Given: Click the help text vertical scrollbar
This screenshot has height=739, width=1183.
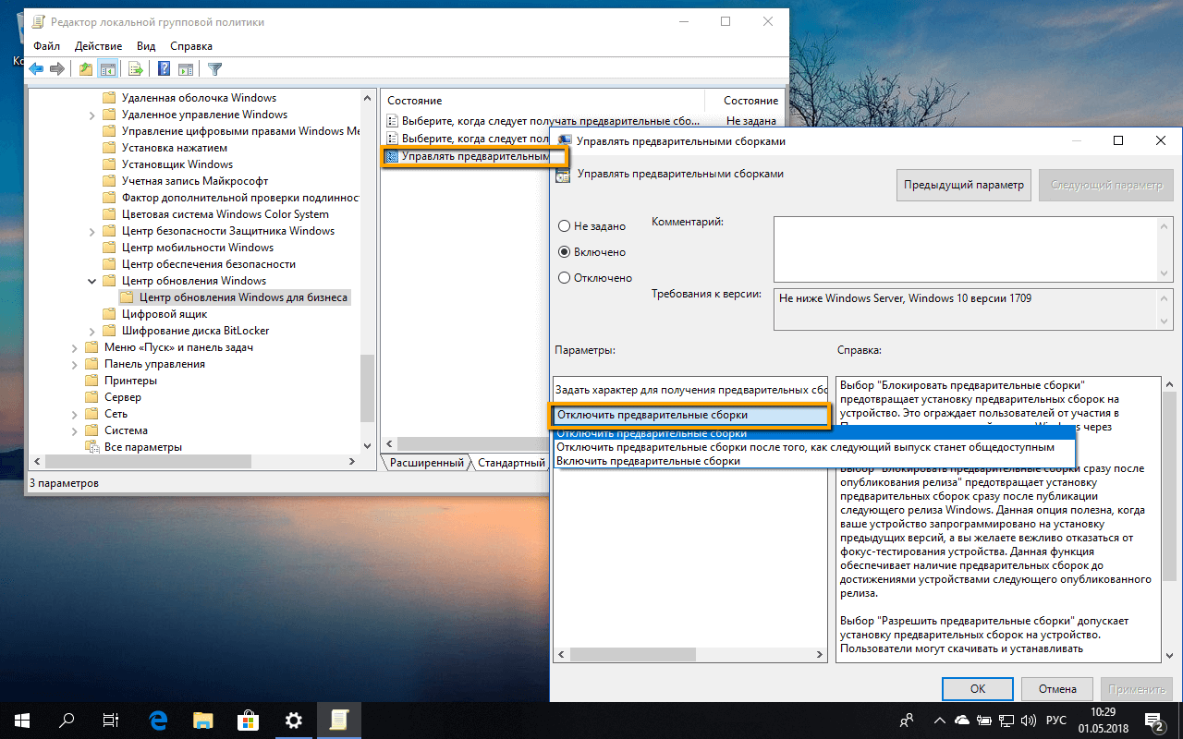Looking at the screenshot, I should tap(1168, 519).
